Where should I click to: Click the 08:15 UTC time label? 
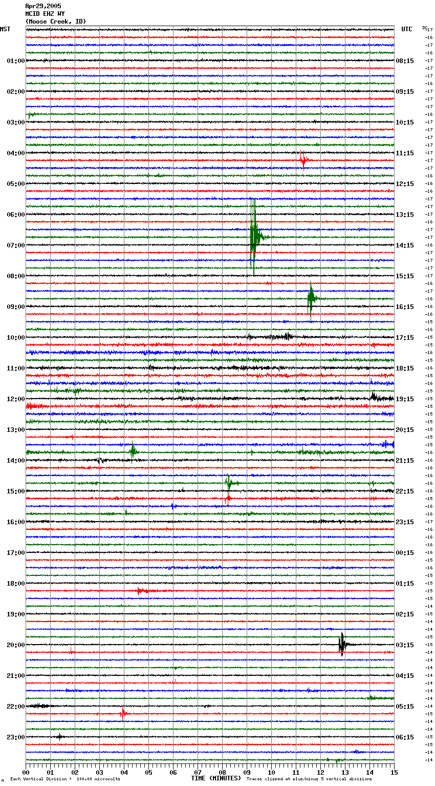(405, 61)
